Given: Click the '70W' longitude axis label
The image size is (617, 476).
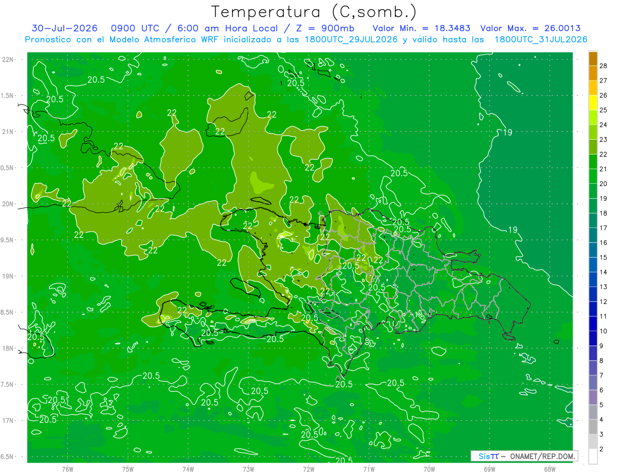Looking at the screenshot, I should 429,469.
